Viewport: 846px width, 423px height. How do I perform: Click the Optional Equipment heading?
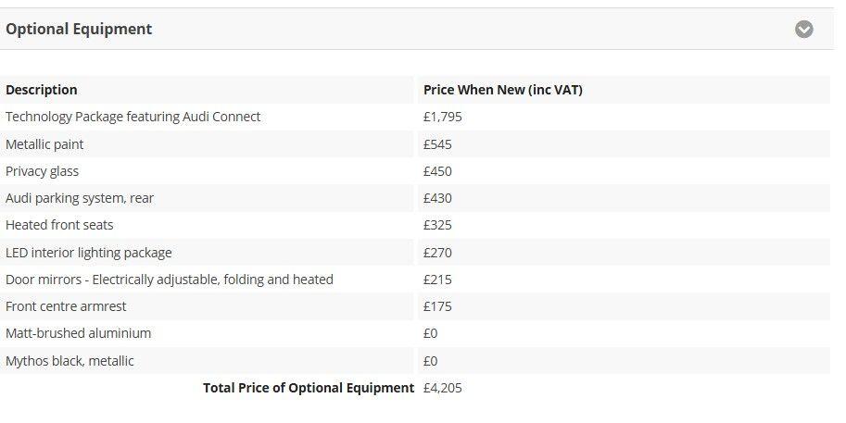pos(79,29)
